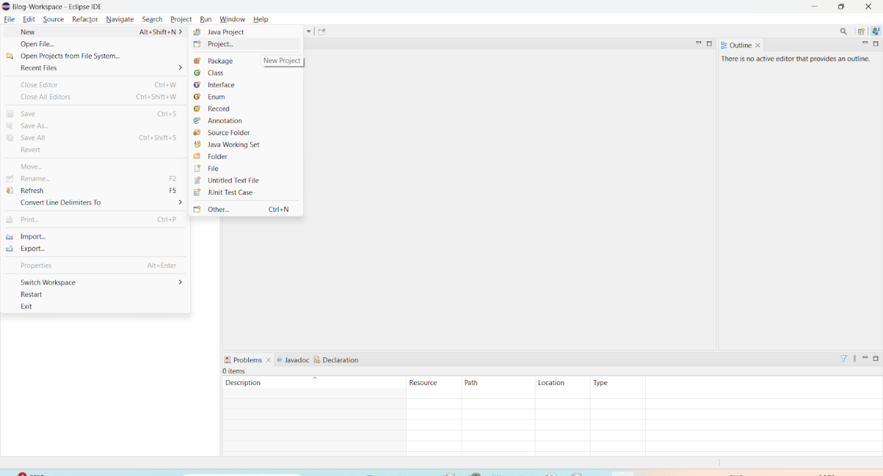
Task: Minimize the Problems view
Action: tap(865, 358)
